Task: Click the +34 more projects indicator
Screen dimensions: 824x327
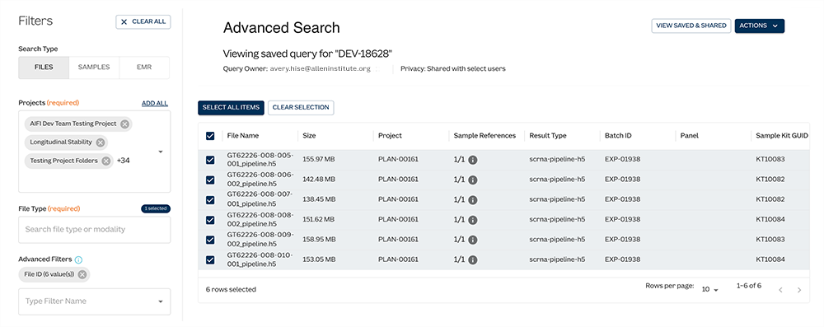Action: pos(123,161)
